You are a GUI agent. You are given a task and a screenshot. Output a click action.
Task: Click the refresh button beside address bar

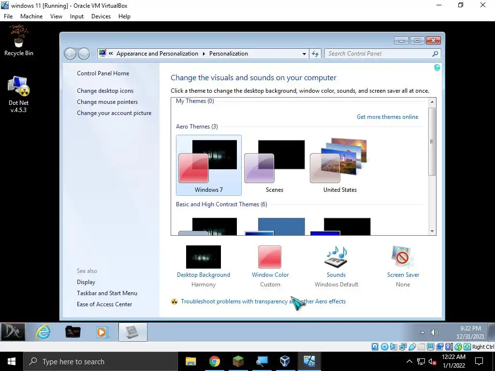315,54
